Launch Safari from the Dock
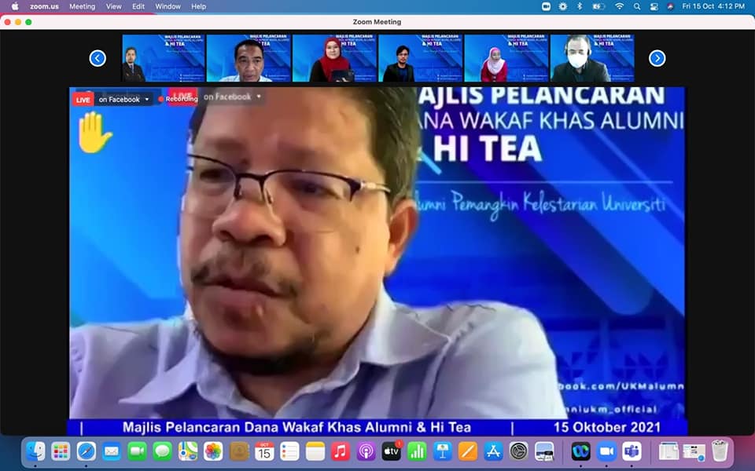The image size is (755, 471). tap(86, 451)
